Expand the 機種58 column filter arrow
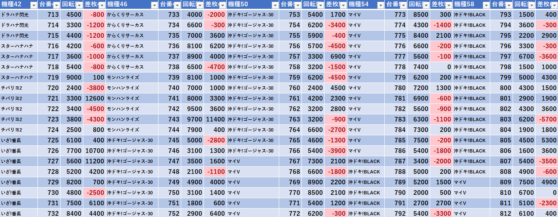Image resolution: width=558 pixels, height=217 pixels. point(486,5)
